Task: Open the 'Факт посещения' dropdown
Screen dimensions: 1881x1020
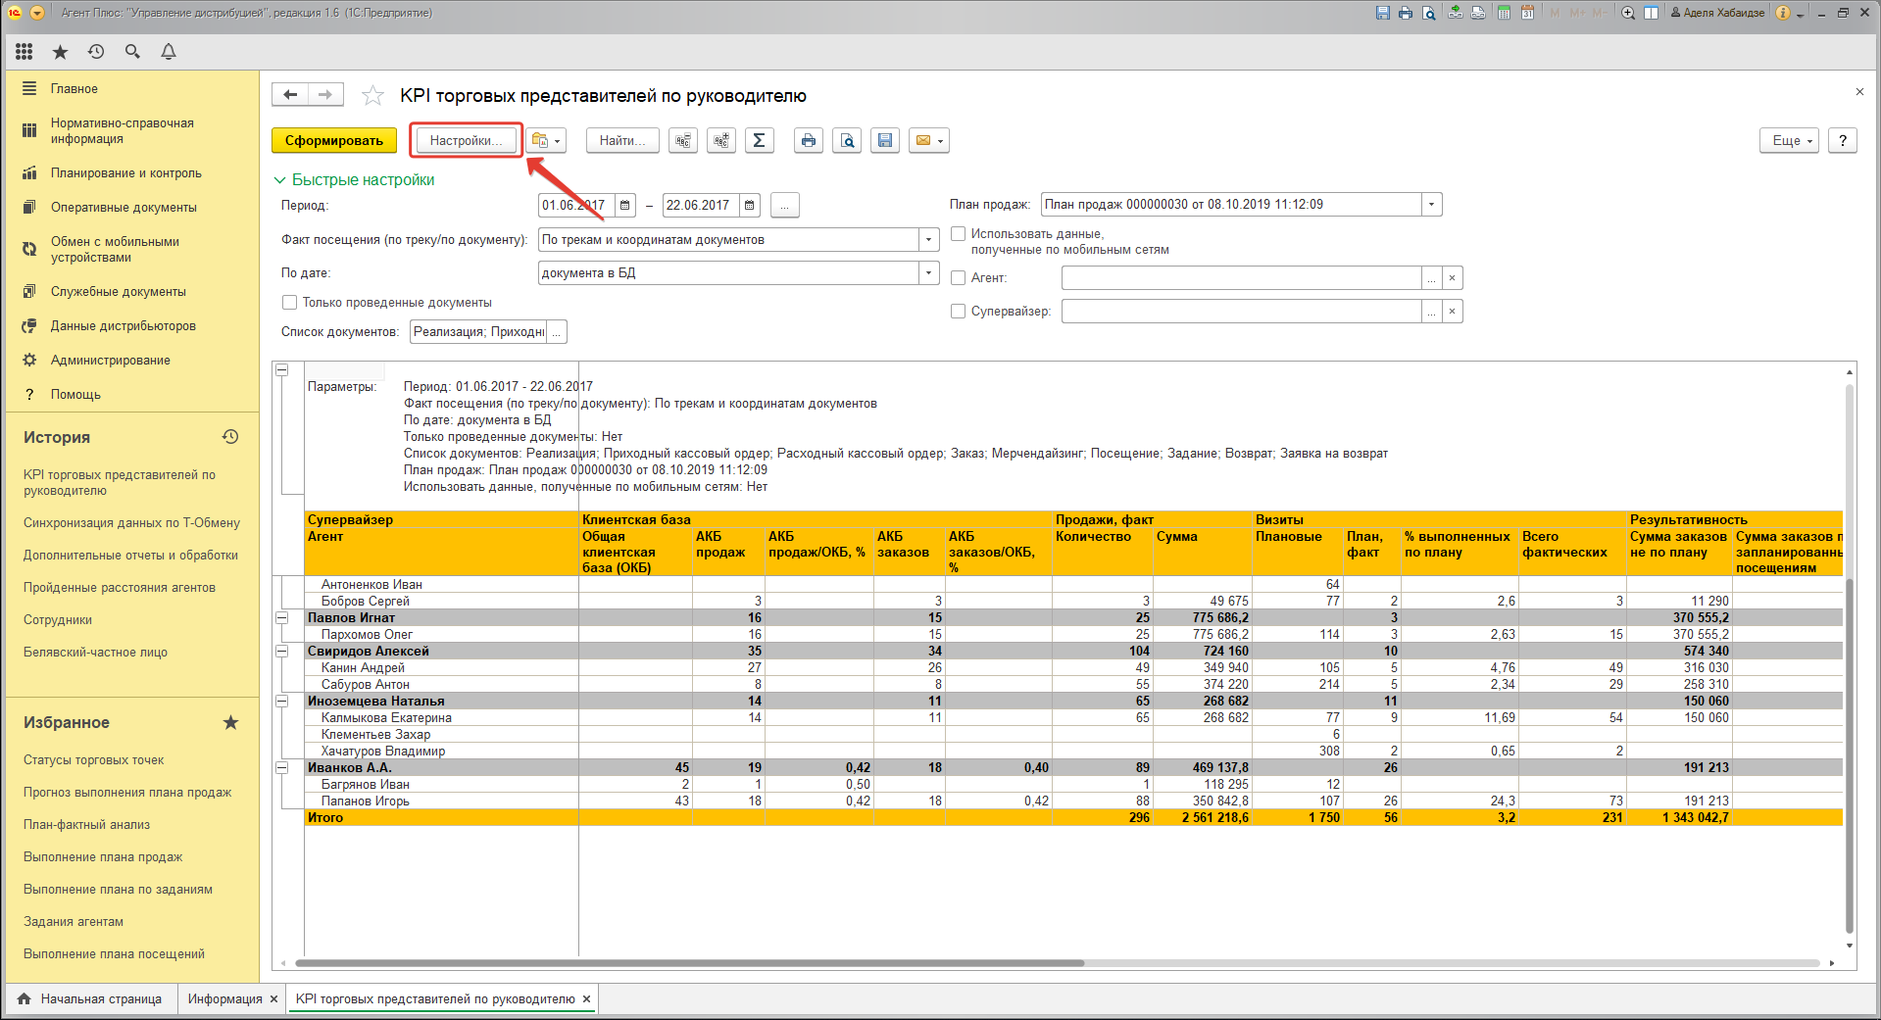Action: coord(929,240)
